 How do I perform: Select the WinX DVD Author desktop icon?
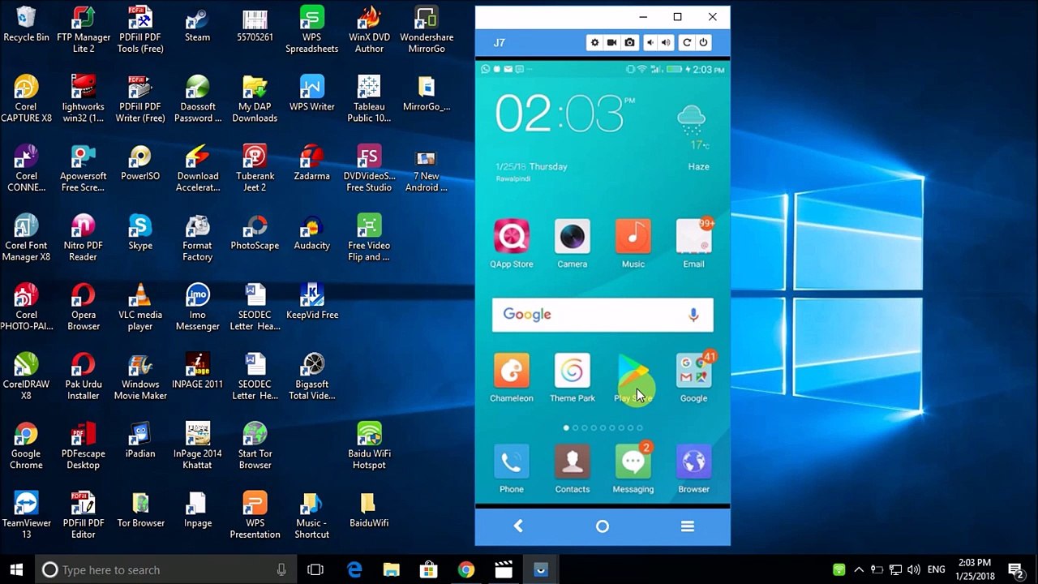[369, 30]
